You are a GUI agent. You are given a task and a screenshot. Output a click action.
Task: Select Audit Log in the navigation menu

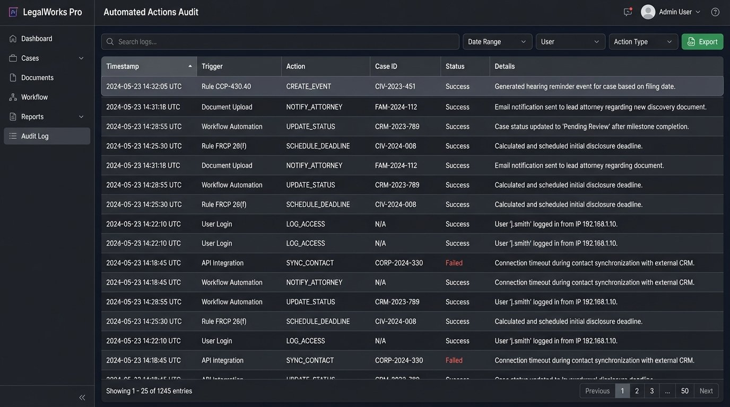point(36,136)
